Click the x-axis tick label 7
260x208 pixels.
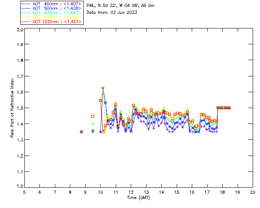click(x=55, y=192)
